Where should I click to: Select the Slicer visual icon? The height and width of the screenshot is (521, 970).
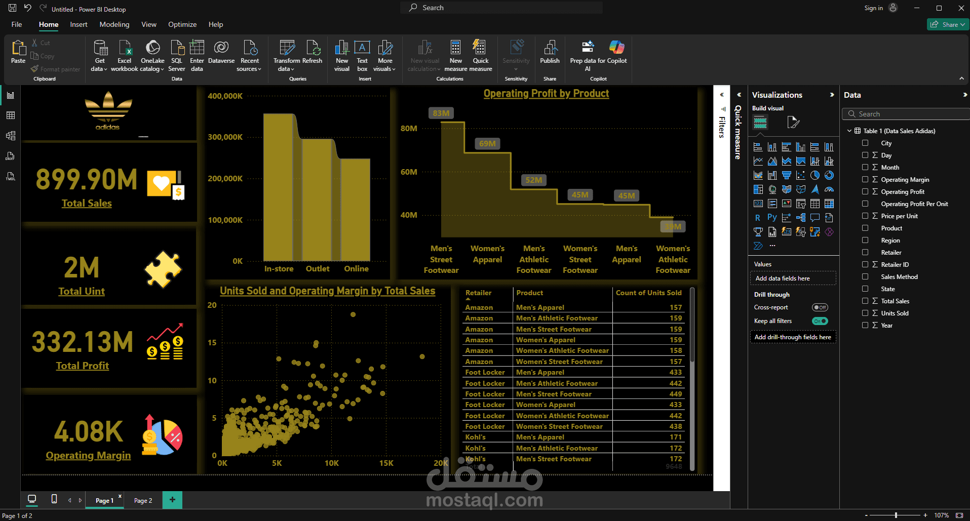coord(800,204)
